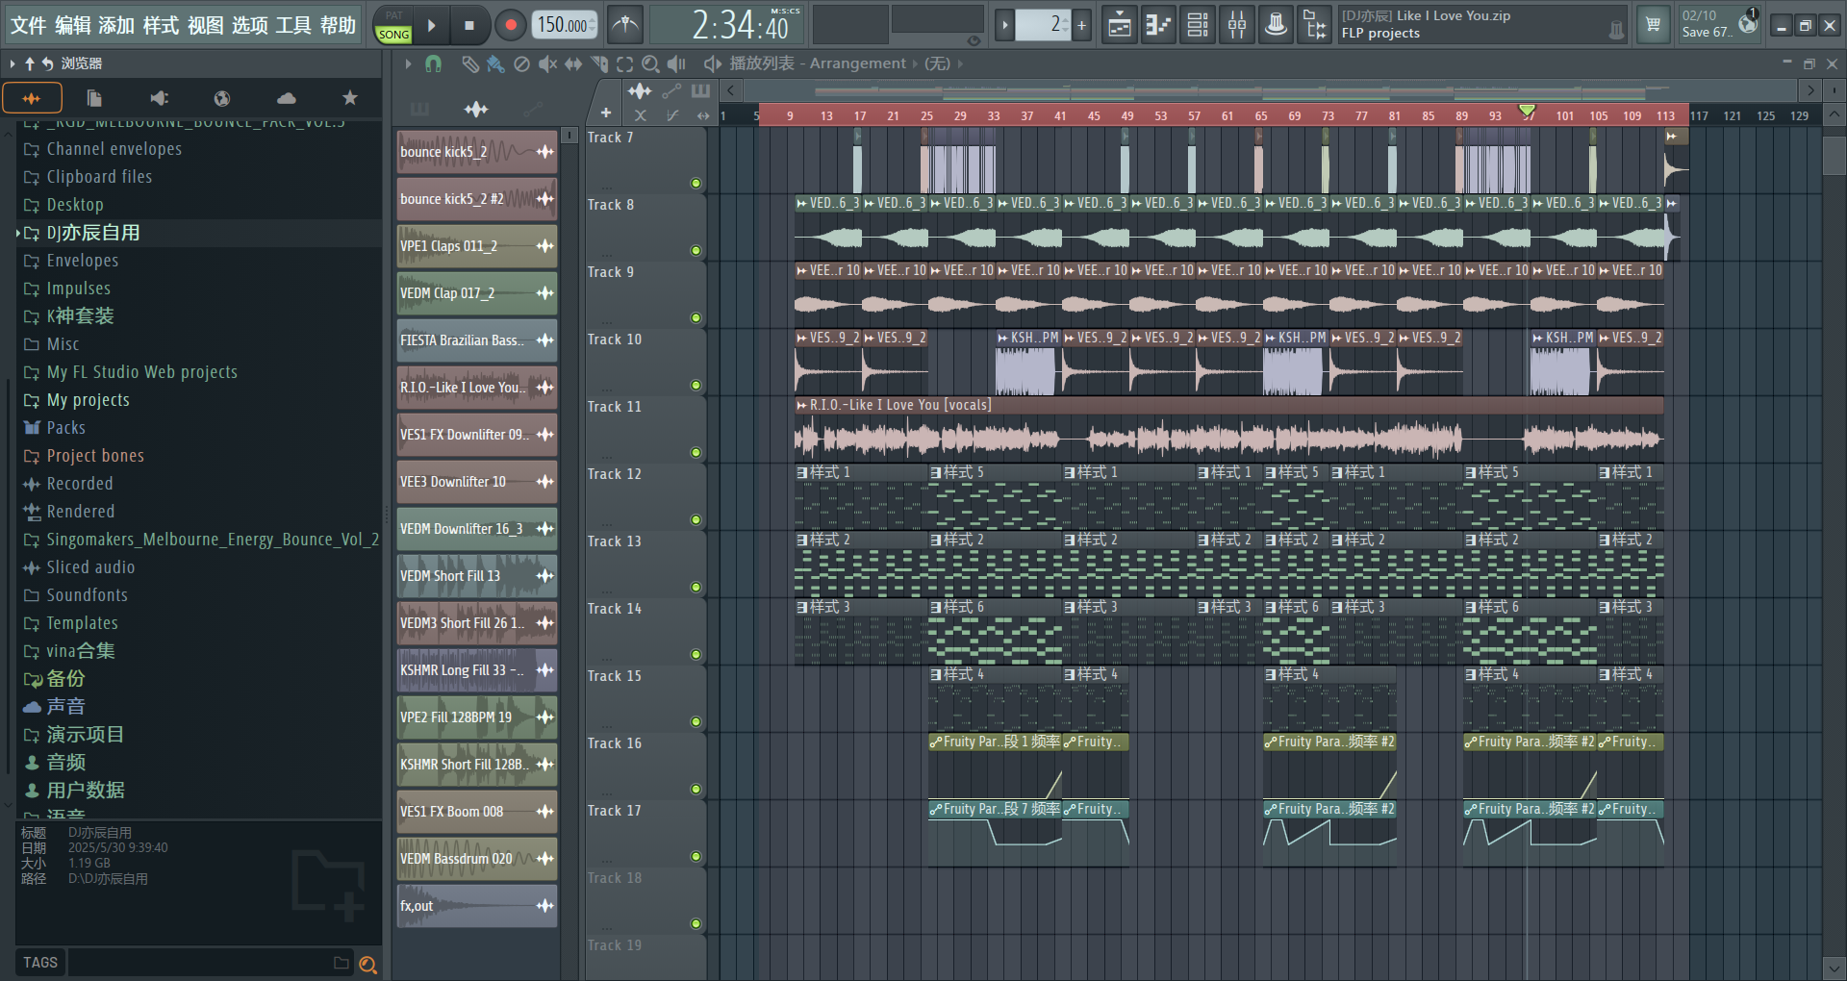
Task: Select the Playback speaker tool
Action: tap(677, 63)
